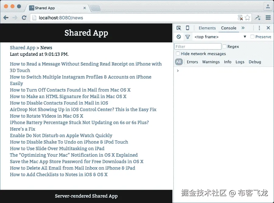Select the inspect element picker icon
This screenshot has width=274, height=203.
click(x=178, y=28)
